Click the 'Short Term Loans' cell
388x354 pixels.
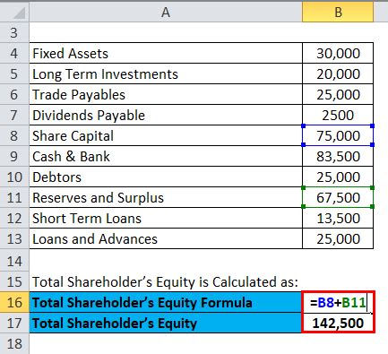166,218
